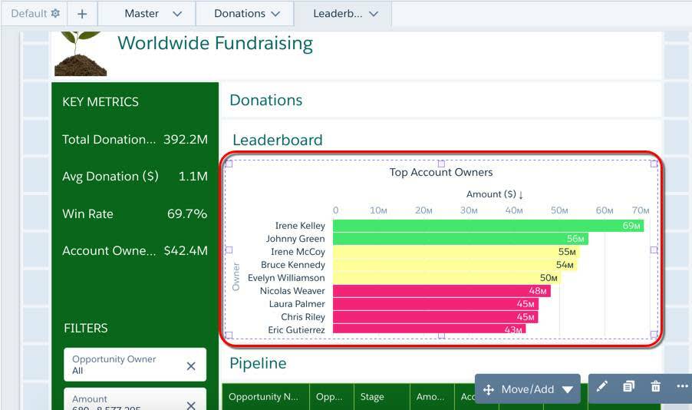
Task: Add a new layout with plus icon
Action: [x=82, y=14]
